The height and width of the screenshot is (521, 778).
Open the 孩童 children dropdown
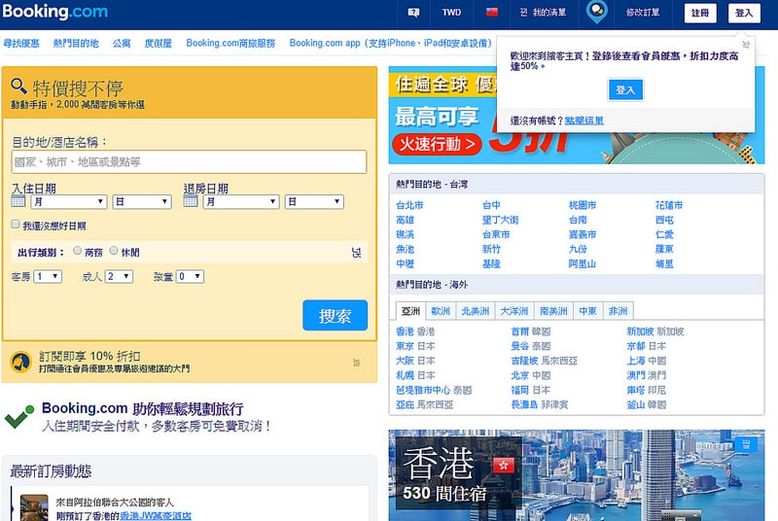pyautogui.click(x=190, y=277)
